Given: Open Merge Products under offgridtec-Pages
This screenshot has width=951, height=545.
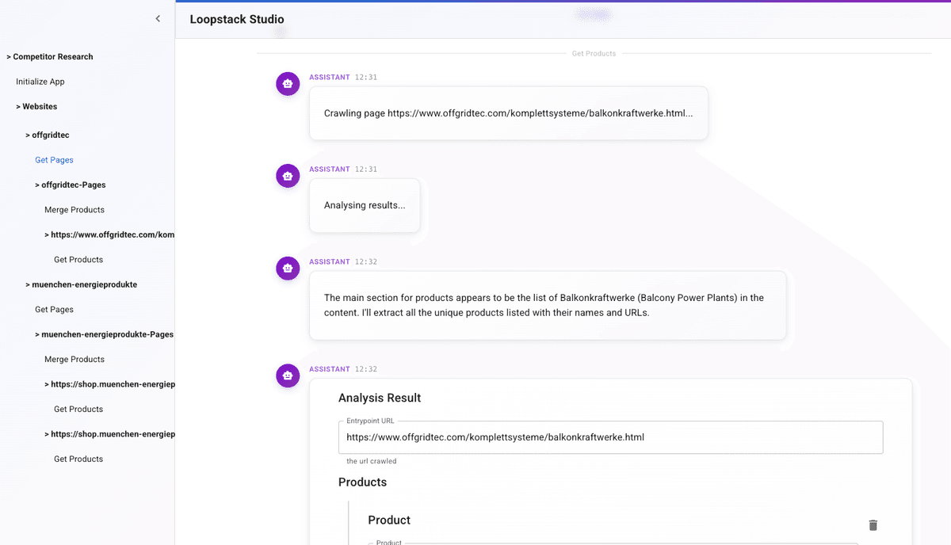Looking at the screenshot, I should [x=74, y=211].
